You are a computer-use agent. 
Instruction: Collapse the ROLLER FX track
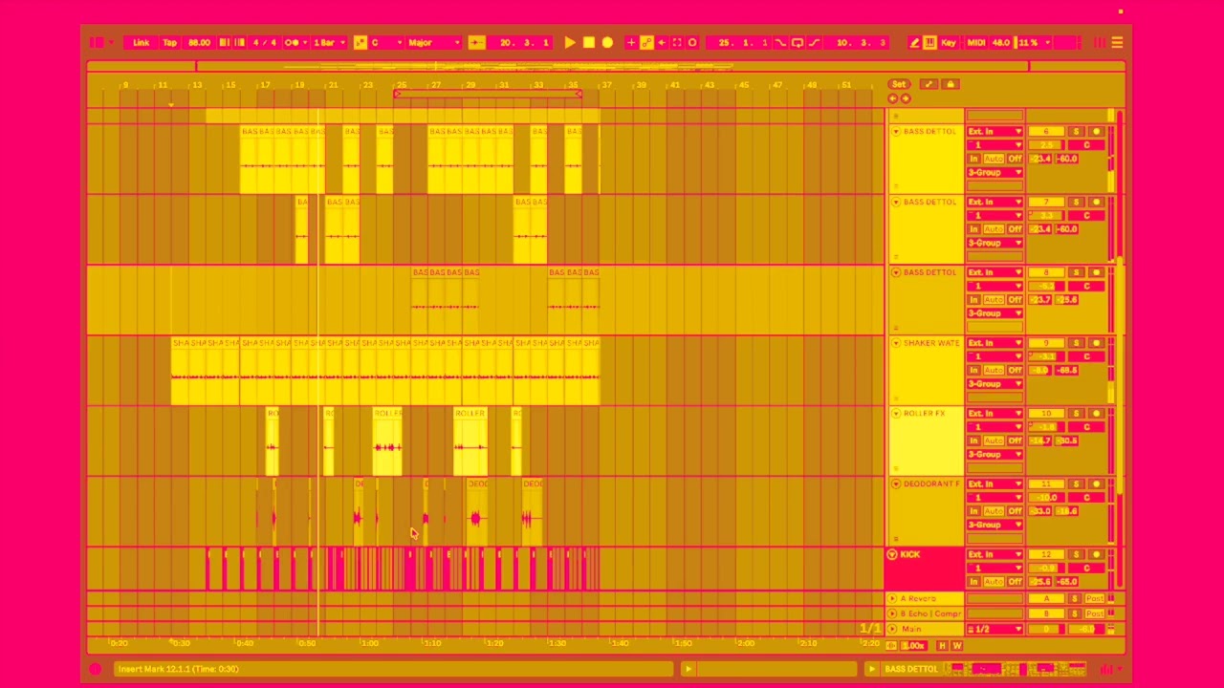pos(896,414)
